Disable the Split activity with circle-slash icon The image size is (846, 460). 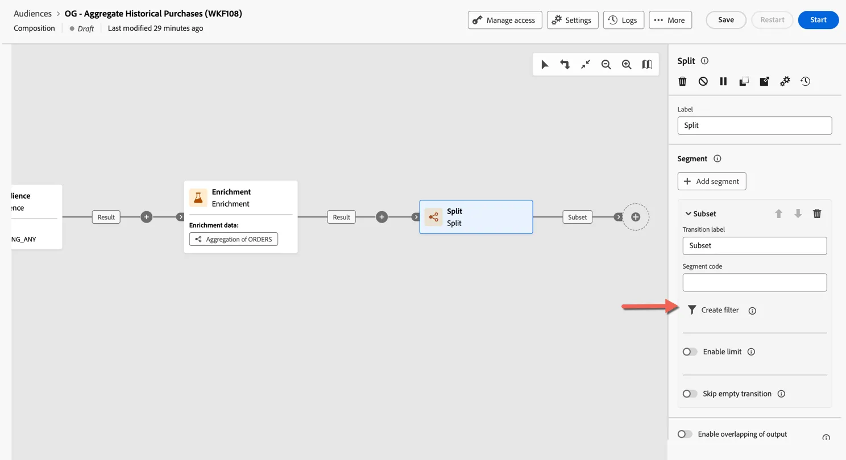[x=703, y=81]
